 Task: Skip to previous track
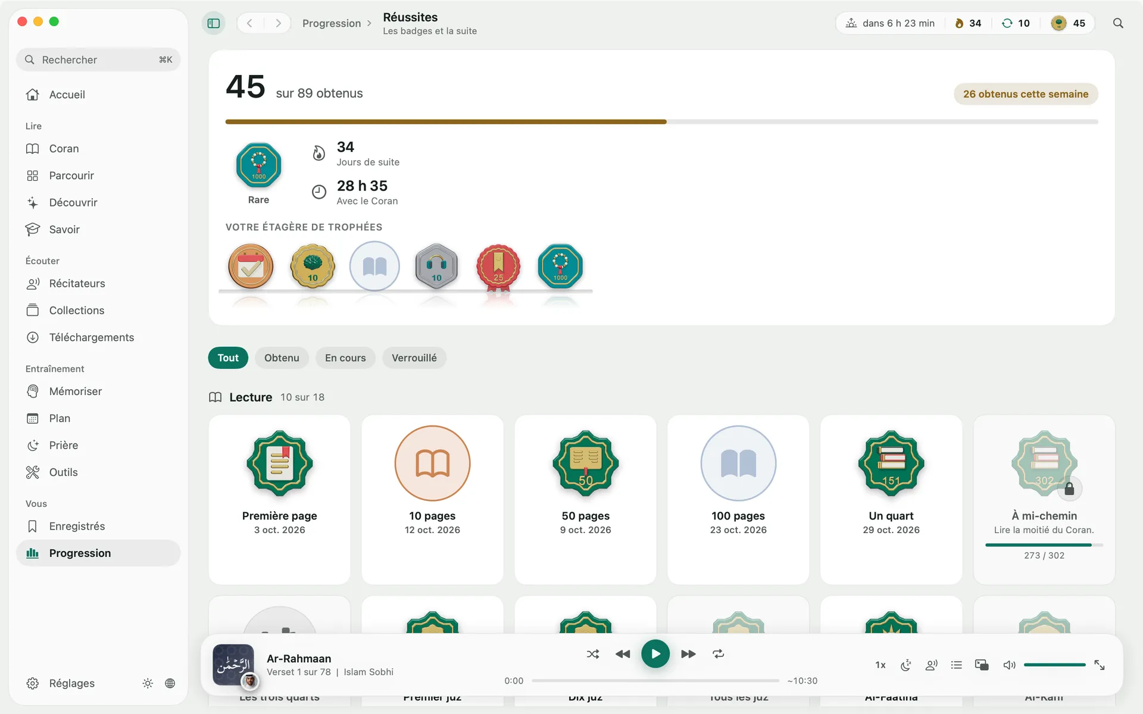623,654
